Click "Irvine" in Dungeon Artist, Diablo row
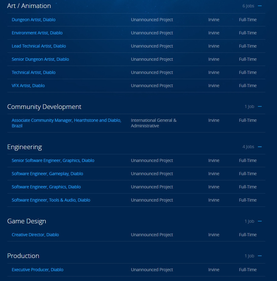 [214, 20]
